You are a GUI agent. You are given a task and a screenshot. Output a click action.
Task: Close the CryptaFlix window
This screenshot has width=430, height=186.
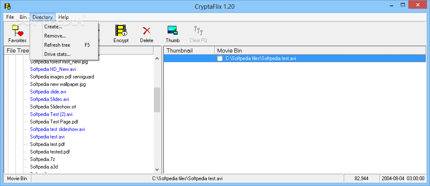(417, 5)
